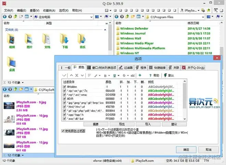The height and width of the screenshot is (165, 226).
Task: Toggle the #DIR filter checkbox
Action: pyautogui.click(x=64, y=99)
